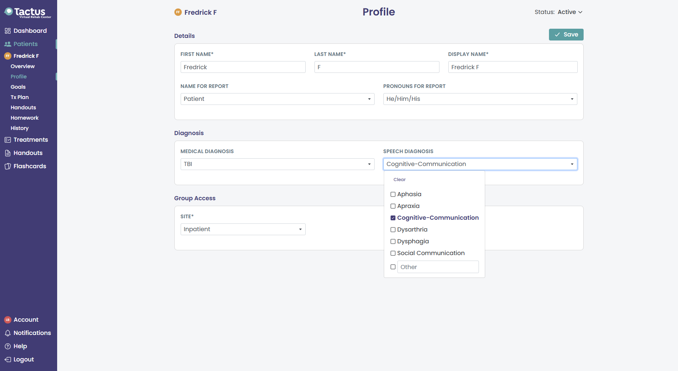Uncheck the Cognitive-Communication checkbox
The width and height of the screenshot is (678, 371).
[393, 218]
